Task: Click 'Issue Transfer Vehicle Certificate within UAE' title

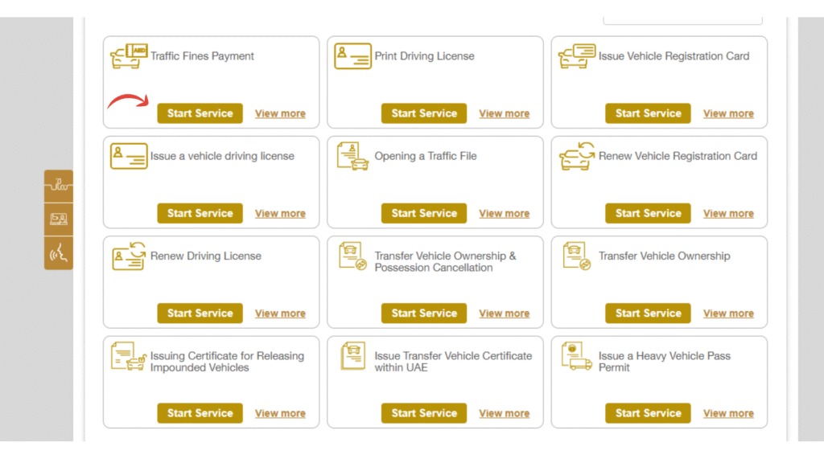Action: point(453,362)
